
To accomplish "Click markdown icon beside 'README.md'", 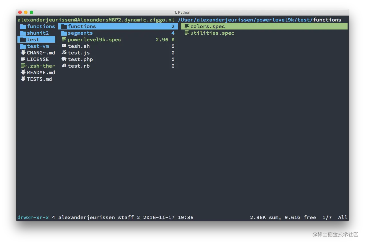I will (x=23, y=72).
